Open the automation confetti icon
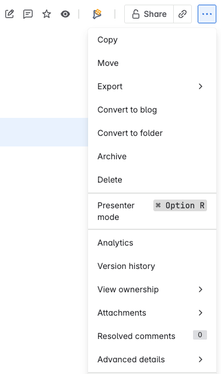 [x=97, y=14]
